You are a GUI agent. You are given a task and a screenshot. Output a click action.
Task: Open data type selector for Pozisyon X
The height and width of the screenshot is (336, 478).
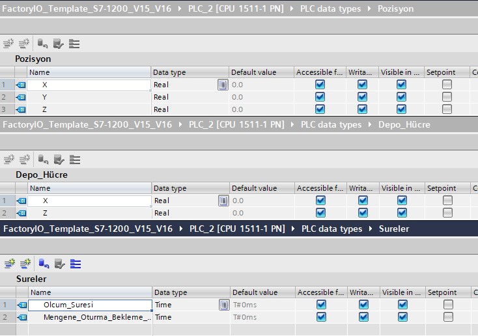[x=223, y=85]
